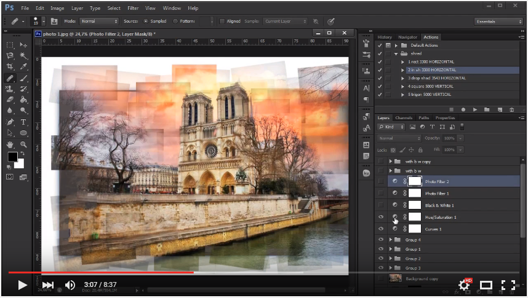The image size is (528, 298).
Task: Show the Photo Filter 1 layer
Action: [x=381, y=194]
